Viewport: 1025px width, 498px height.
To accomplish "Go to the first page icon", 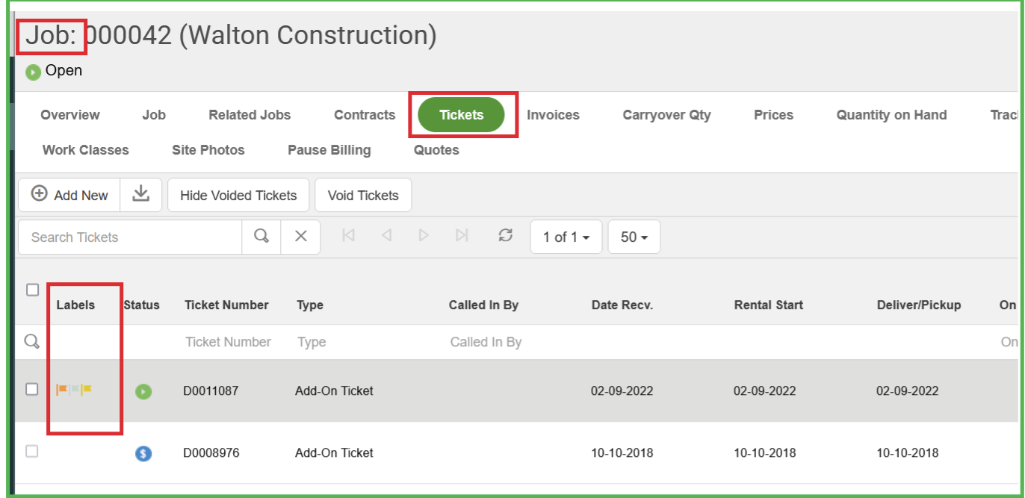I will [x=347, y=236].
